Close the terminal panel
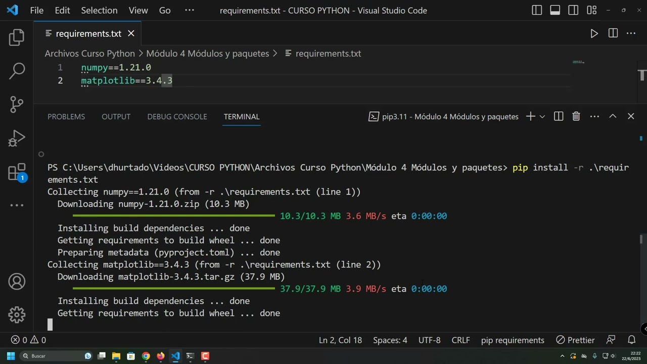 click(x=631, y=116)
